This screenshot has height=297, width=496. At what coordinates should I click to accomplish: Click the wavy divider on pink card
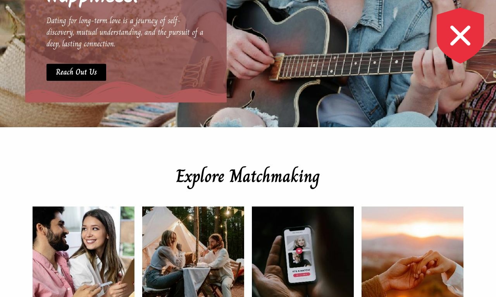coord(126,93)
